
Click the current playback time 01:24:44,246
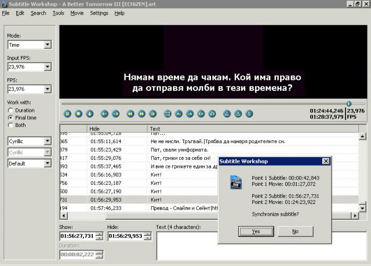[326, 111]
